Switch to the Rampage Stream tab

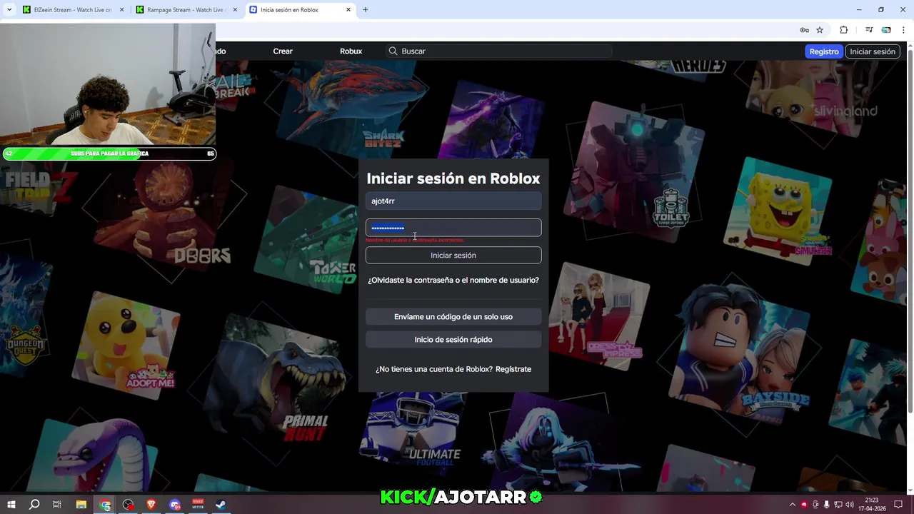pos(186,10)
